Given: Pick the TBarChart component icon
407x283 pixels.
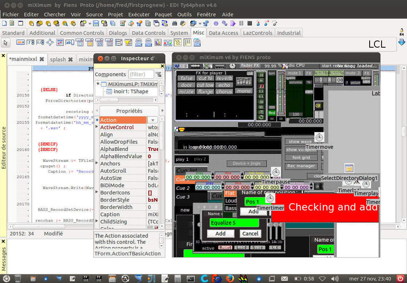Looking at the screenshot, I should tap(158, 42).
